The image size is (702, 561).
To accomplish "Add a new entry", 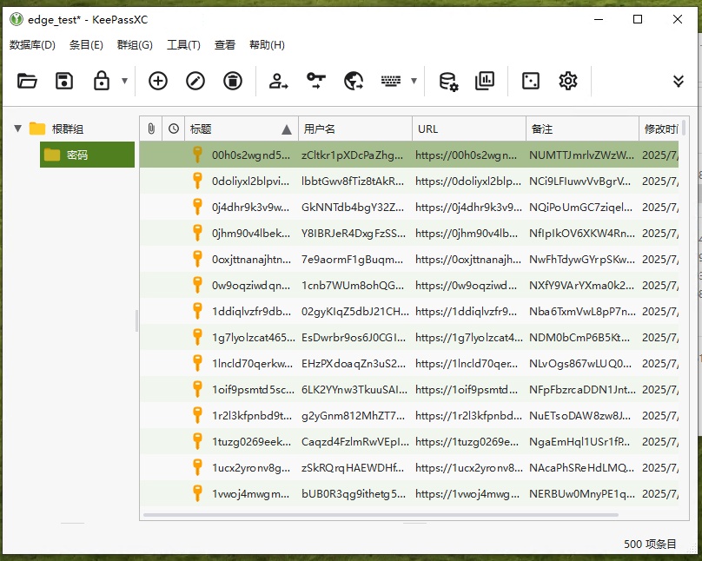I will click(x=157, y=80).
